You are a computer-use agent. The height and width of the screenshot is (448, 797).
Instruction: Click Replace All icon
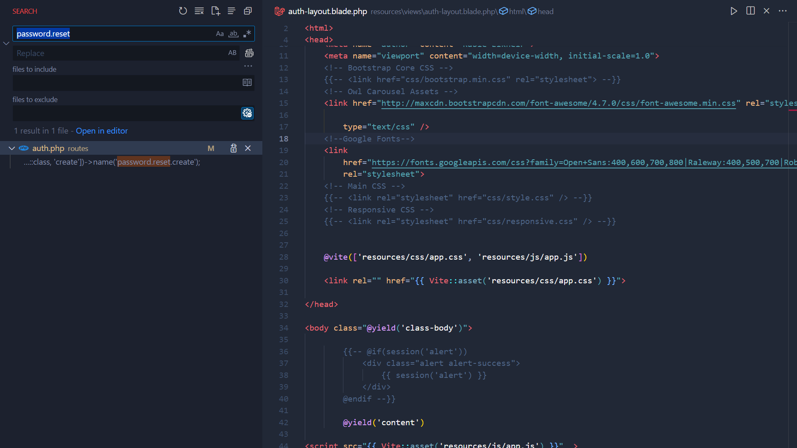tap(249, 53)
